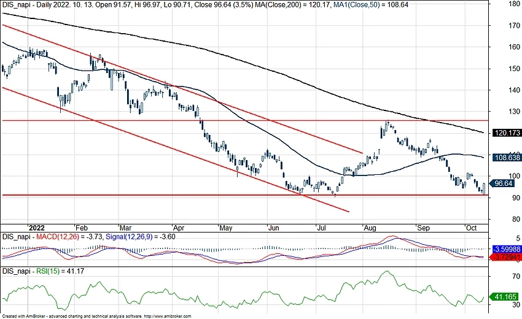Click the 2022 label on the date axis
The image size is (522, 319).
36,228
